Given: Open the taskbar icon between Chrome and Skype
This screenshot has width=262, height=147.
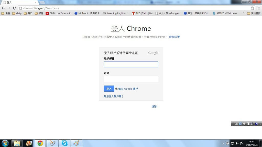Looking at the screenshot, I should (52, 143).
